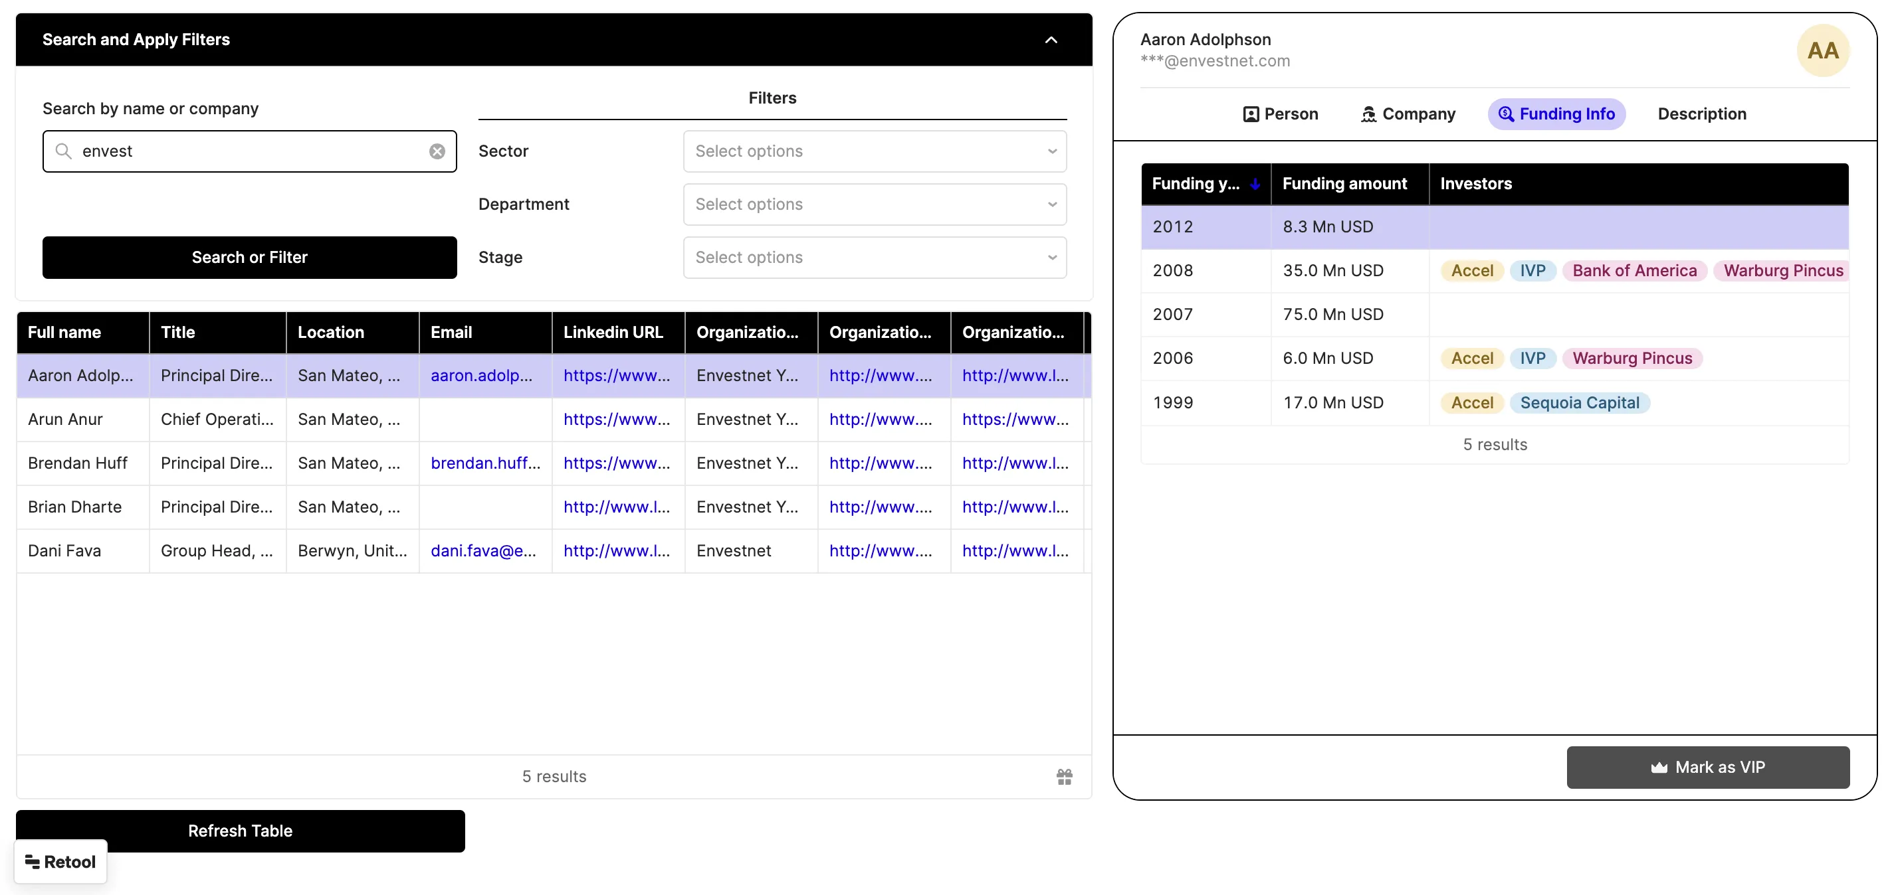Click the Sequoia Capital investor tag
This screenshot has height=895, width=1894.
(1579, 402)
